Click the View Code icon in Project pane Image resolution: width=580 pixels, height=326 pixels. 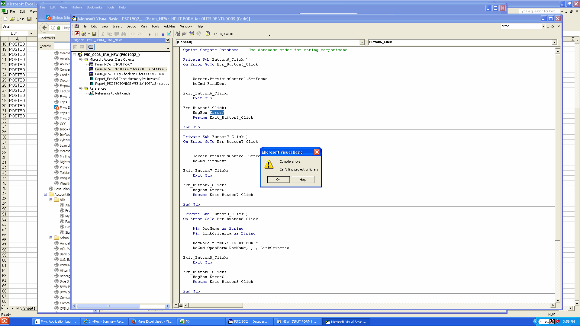pyautogui.click(x=75, y=47)
